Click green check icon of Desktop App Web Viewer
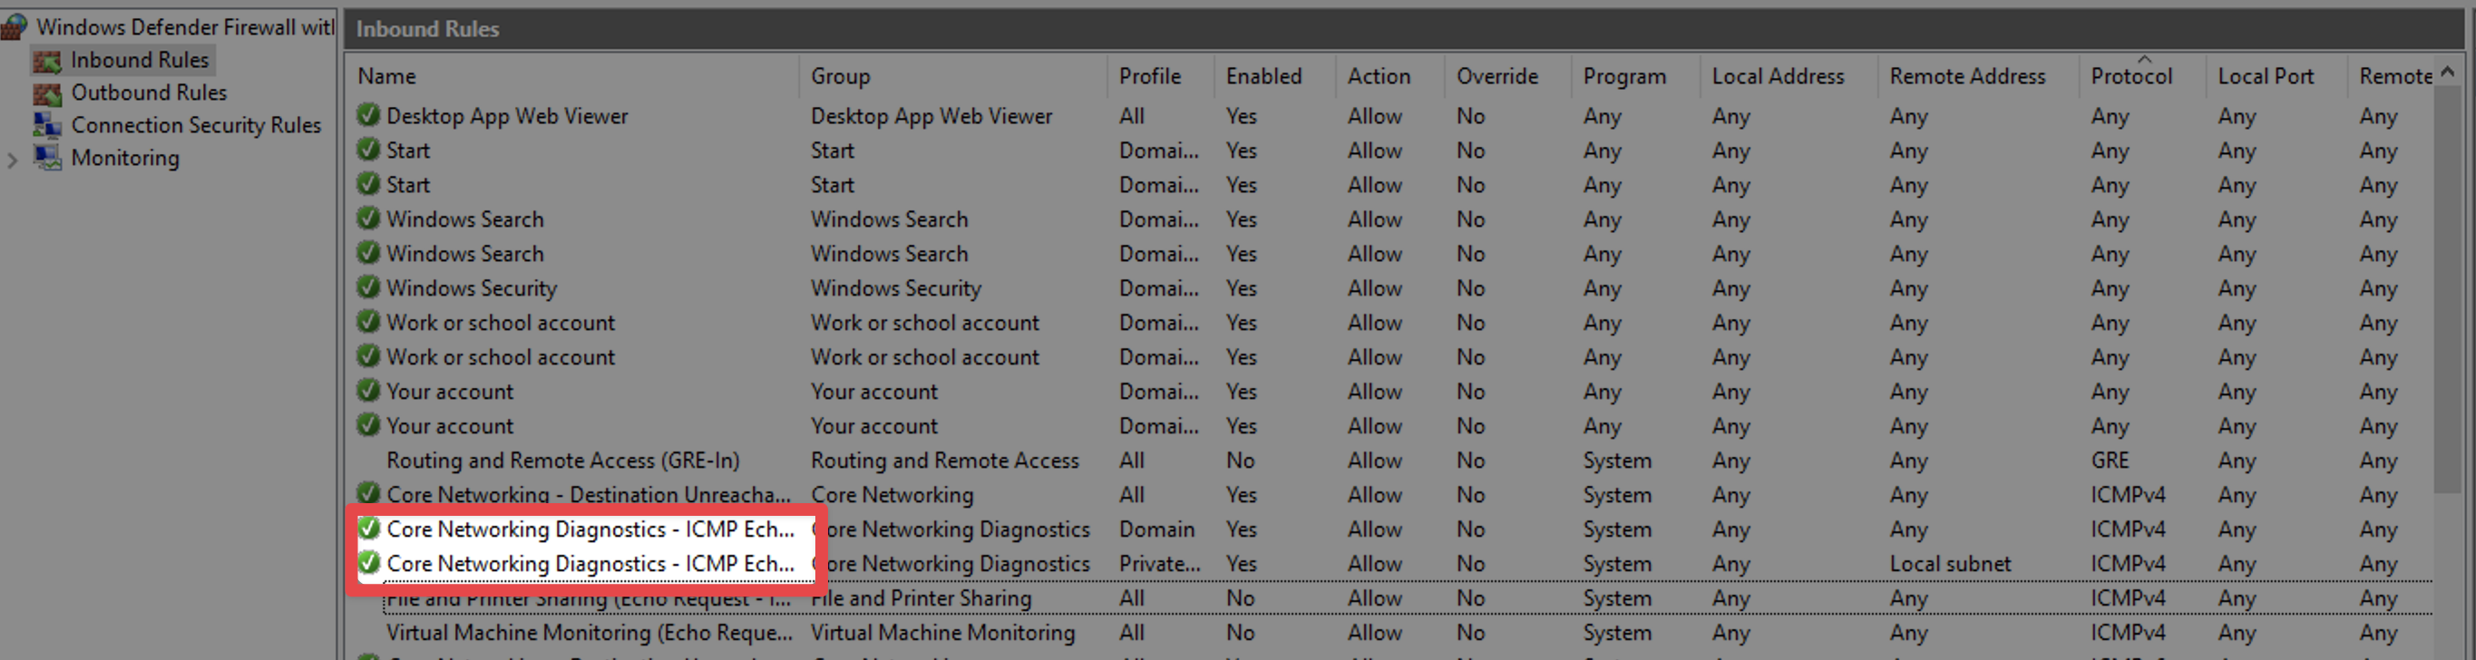Viewport: 2476px width, 660px height. tap(367, 115)
